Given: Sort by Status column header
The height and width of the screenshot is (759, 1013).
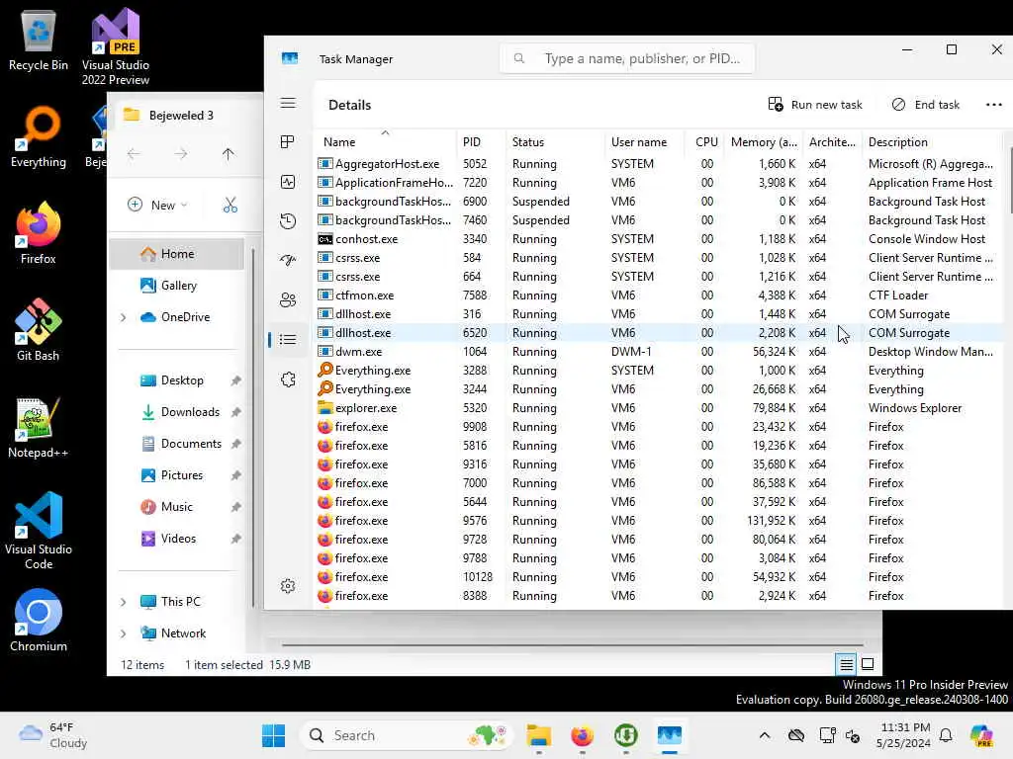Looking at the screenshot, I should click(555, 142).
